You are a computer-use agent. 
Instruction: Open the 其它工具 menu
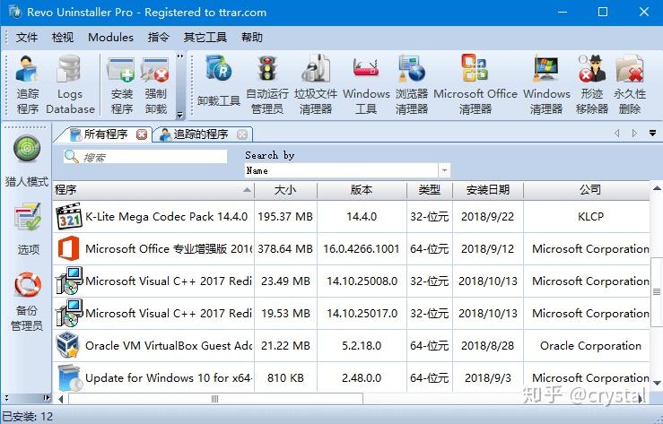pos(205,37)
